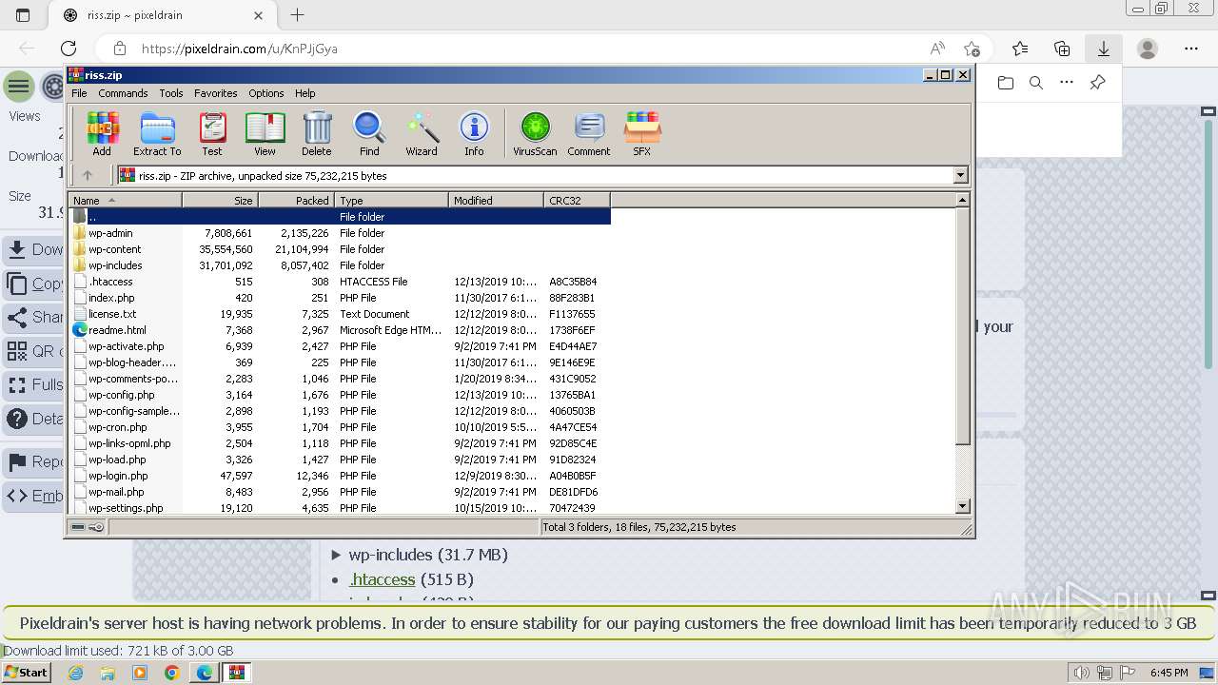Screen dimensions: 1218x685
Task: Open the Options menu
Action: point(266,93)
